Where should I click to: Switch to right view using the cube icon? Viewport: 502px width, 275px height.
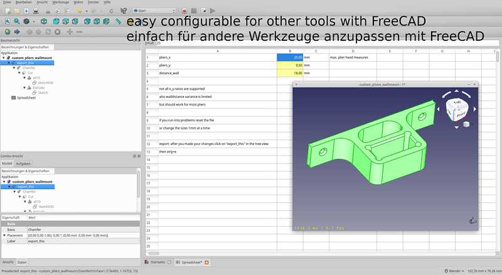pos(75,21)
